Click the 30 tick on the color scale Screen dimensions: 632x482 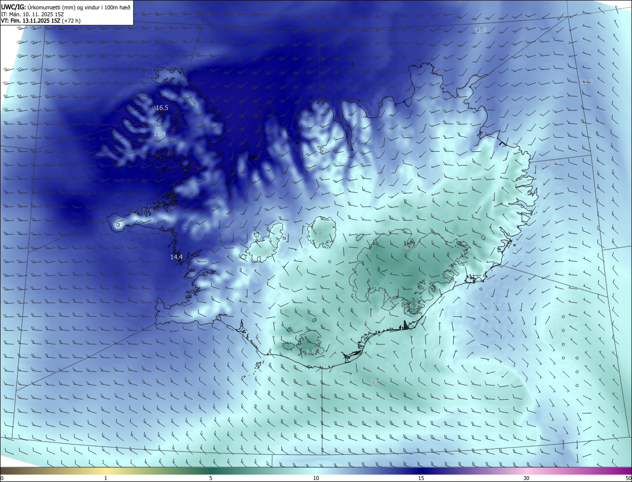point(526,478)
